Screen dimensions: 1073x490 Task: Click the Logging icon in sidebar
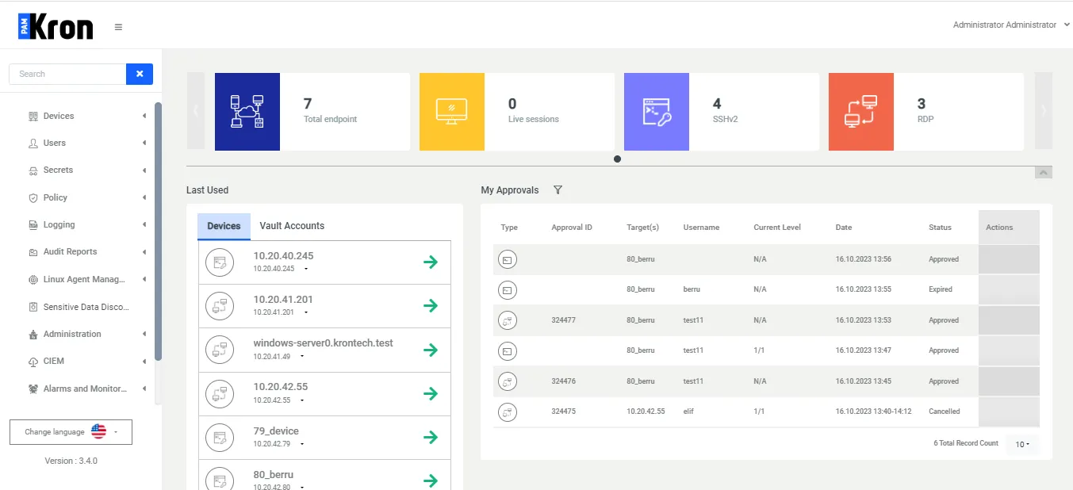tap(33, 225)
